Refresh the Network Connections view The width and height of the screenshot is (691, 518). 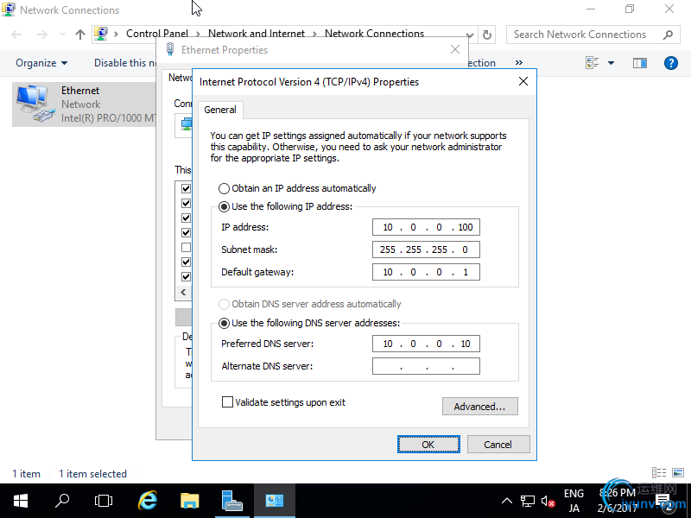[x=487, y=35]
